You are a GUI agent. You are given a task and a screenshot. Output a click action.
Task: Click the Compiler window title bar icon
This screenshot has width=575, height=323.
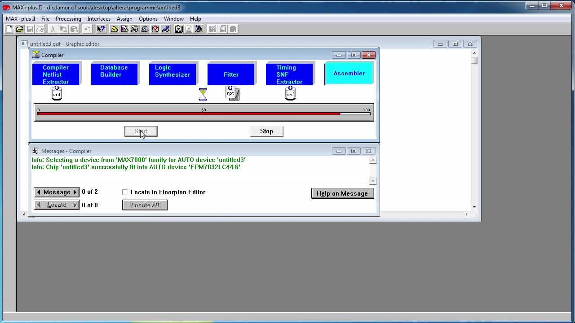click(x=36, y=55)
